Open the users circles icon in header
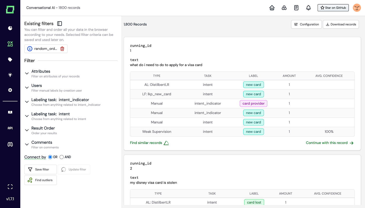 coord(284,8)
